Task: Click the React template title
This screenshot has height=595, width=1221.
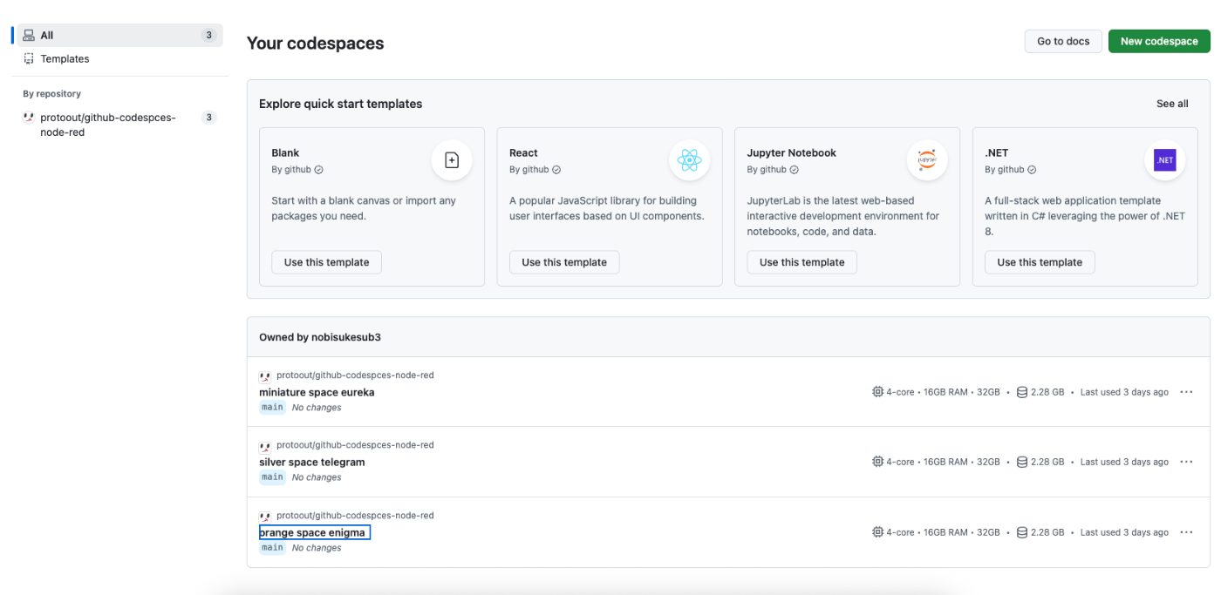Action: pos(523,152)
